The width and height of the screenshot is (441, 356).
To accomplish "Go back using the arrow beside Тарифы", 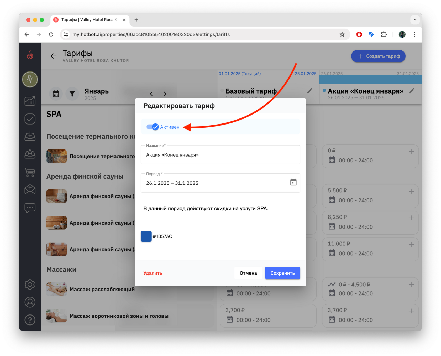I will click(53, 56).
